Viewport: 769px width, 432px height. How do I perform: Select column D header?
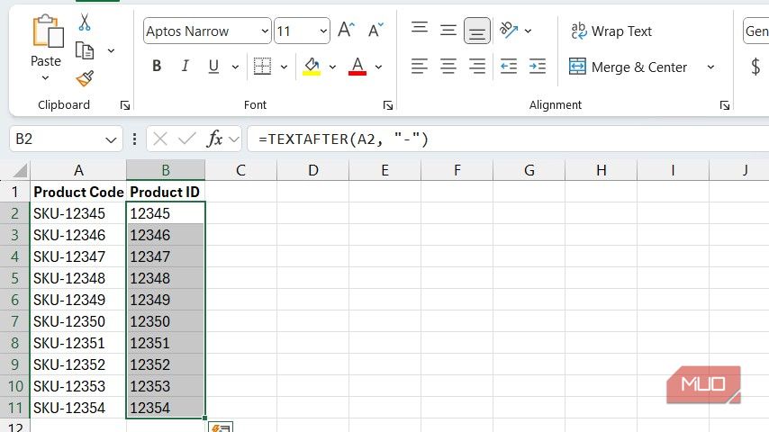pos(312,170)
